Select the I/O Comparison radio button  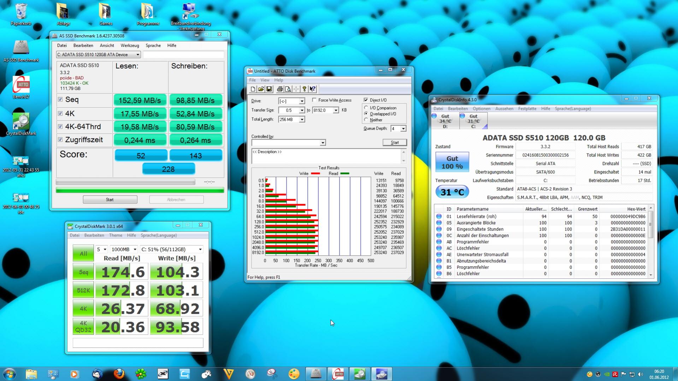[366, 108]
